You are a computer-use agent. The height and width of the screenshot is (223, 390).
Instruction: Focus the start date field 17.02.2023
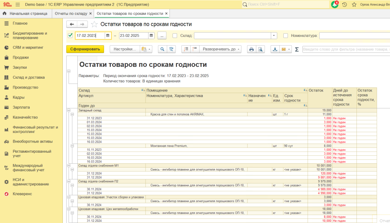(90, 35)
